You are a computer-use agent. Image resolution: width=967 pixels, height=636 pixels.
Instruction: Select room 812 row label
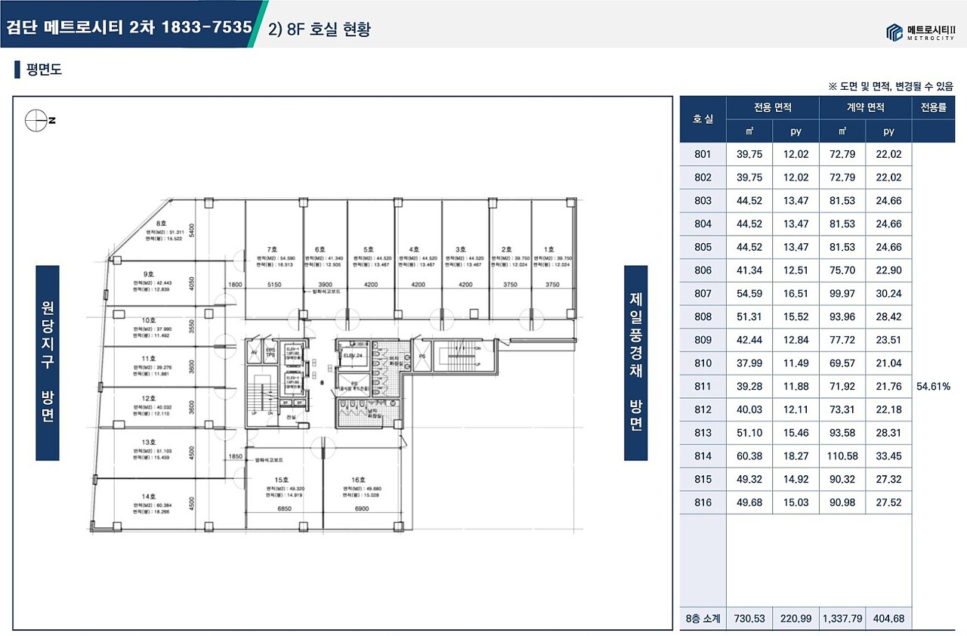tap(703, 409)
